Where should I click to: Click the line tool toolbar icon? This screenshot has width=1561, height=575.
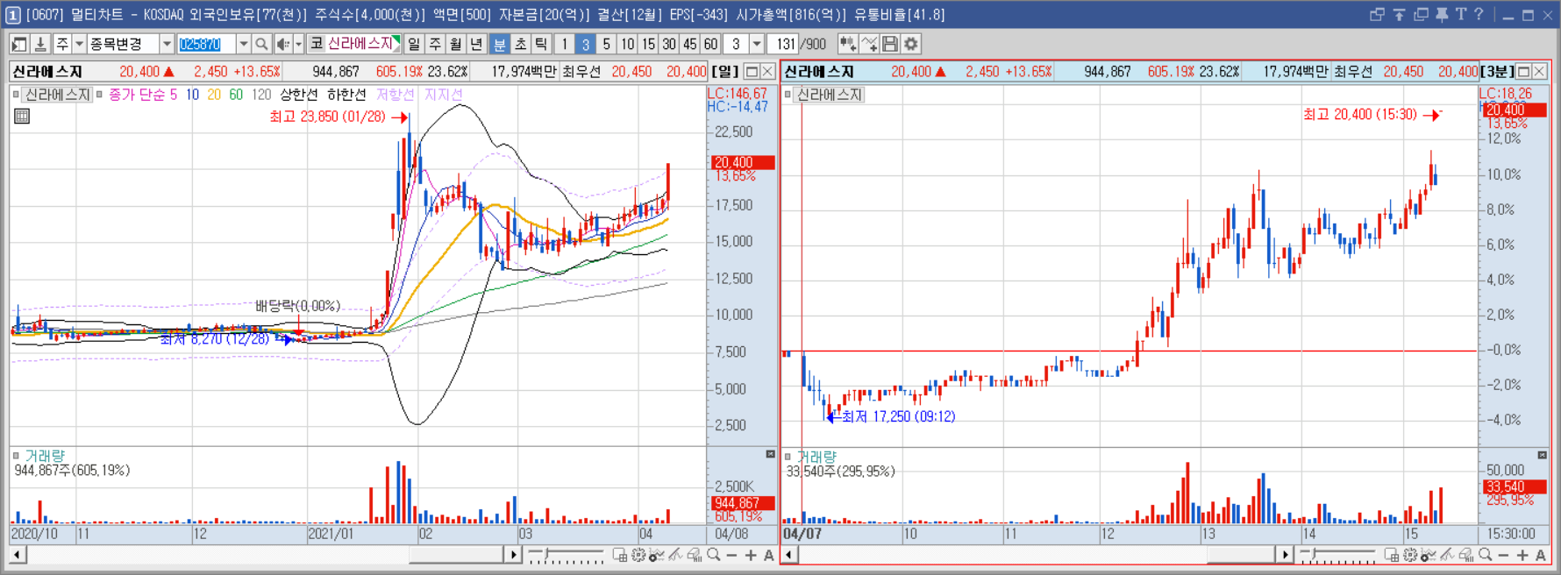[x=869, y=44]
